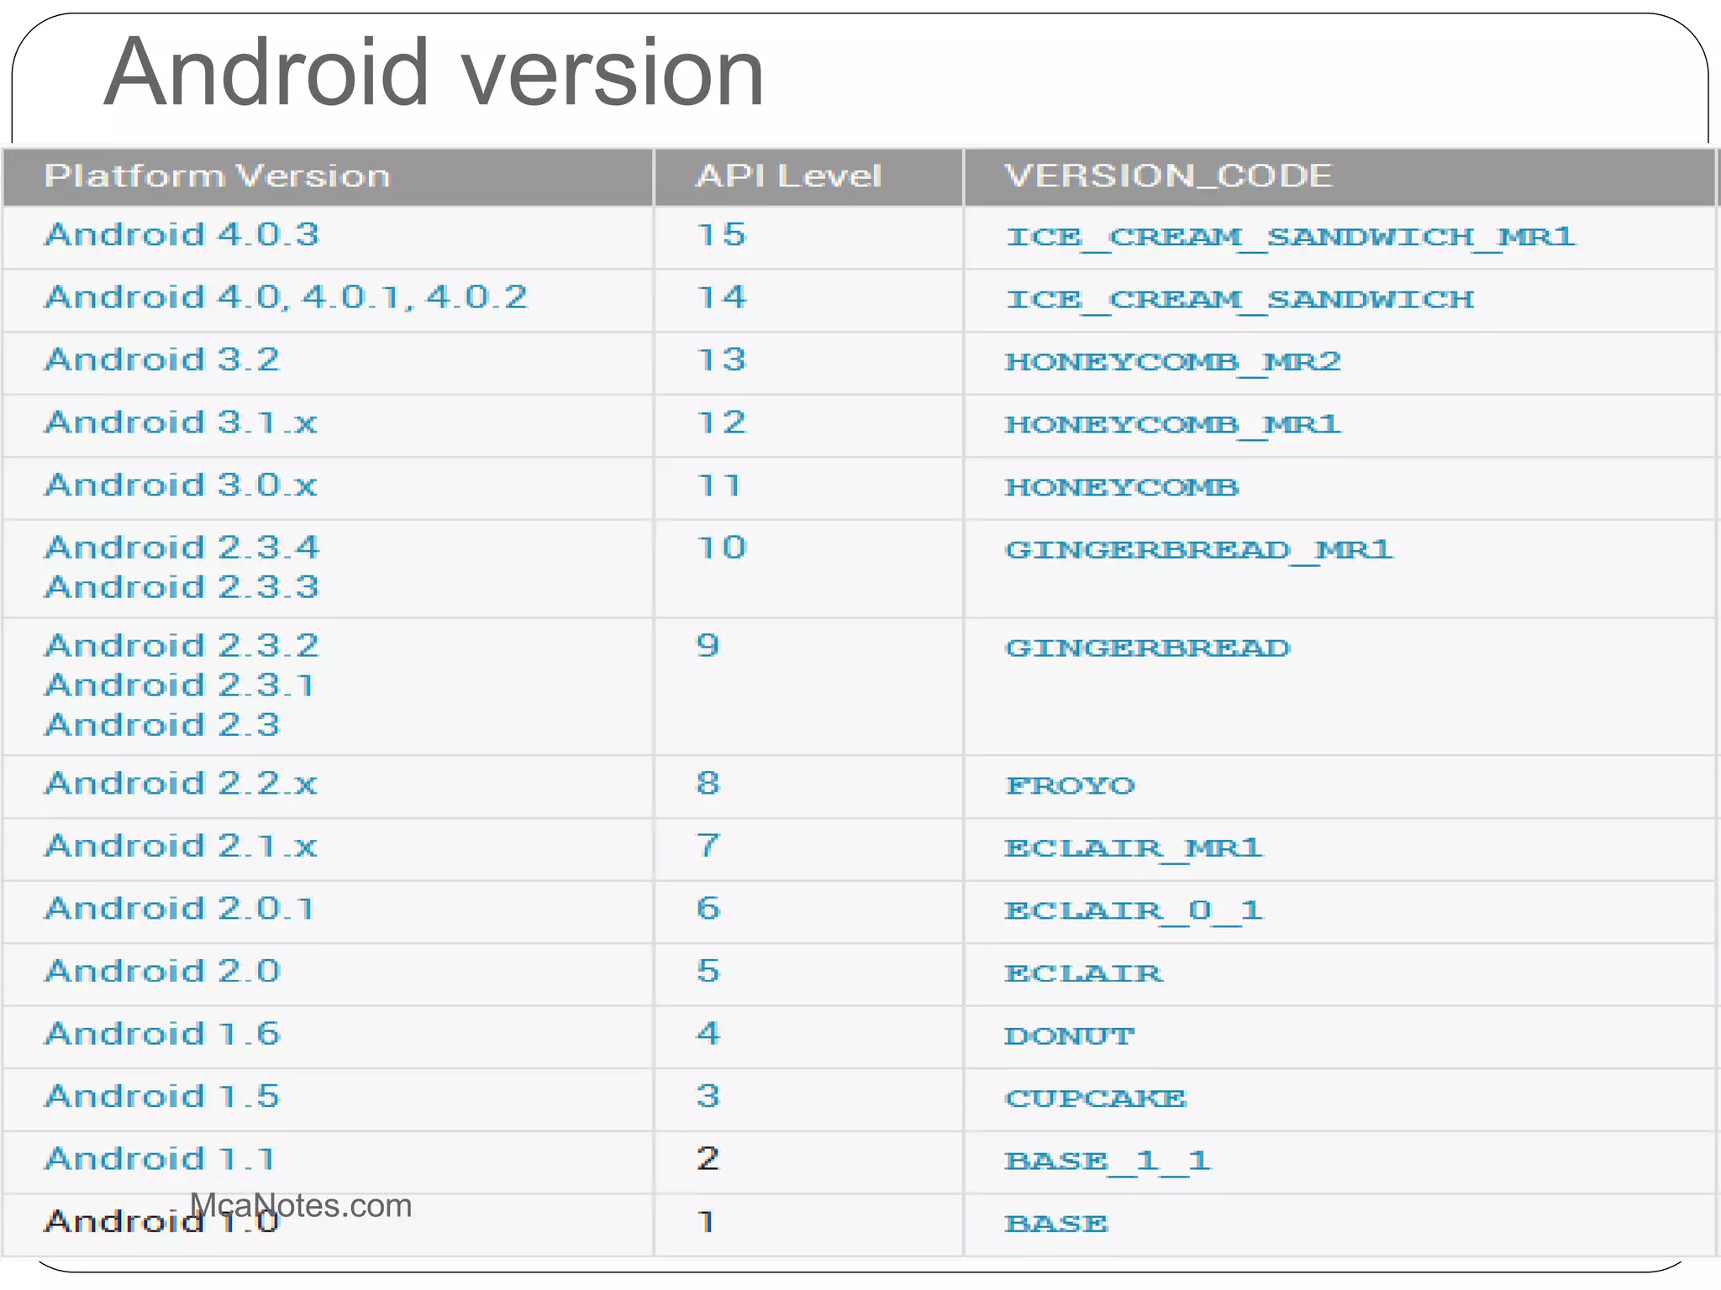The image size is (1721, 1290).
Task: Click the 'Android 2.3' line
Action: (162, 725)
